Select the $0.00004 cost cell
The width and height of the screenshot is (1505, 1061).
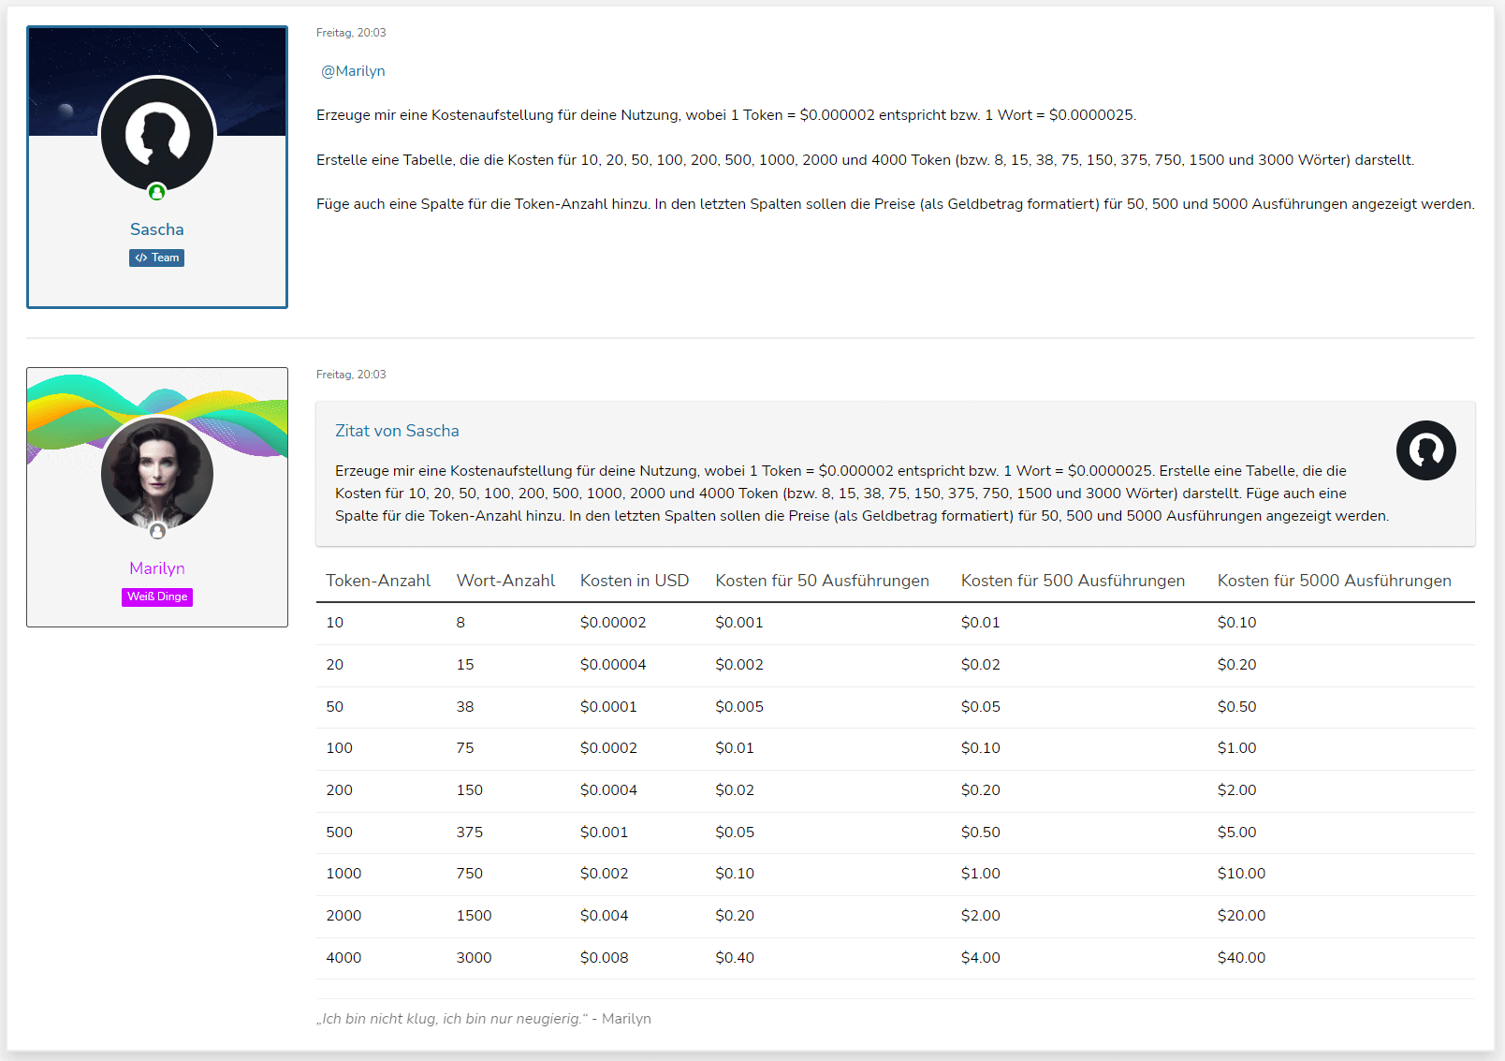(613, 665)
